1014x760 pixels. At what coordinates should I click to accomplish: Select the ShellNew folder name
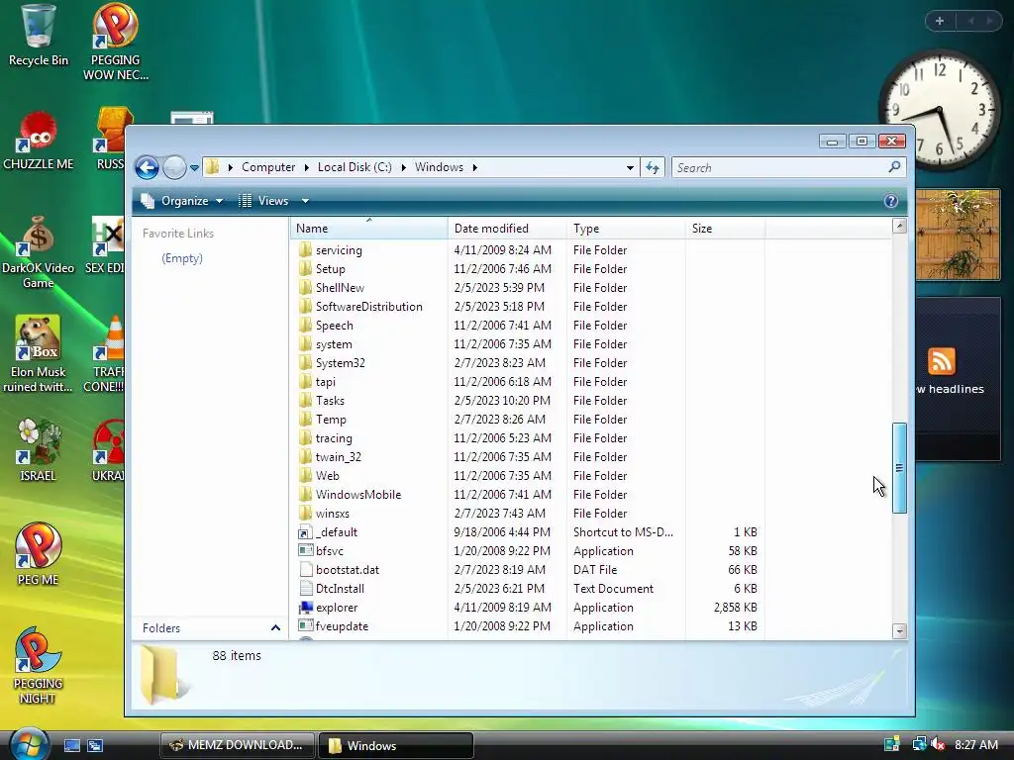tap(341, 288)
